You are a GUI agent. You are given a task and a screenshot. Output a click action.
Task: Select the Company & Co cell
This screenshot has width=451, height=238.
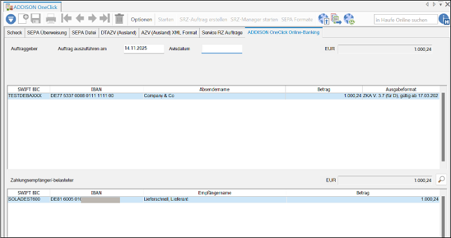click(215, 96)
